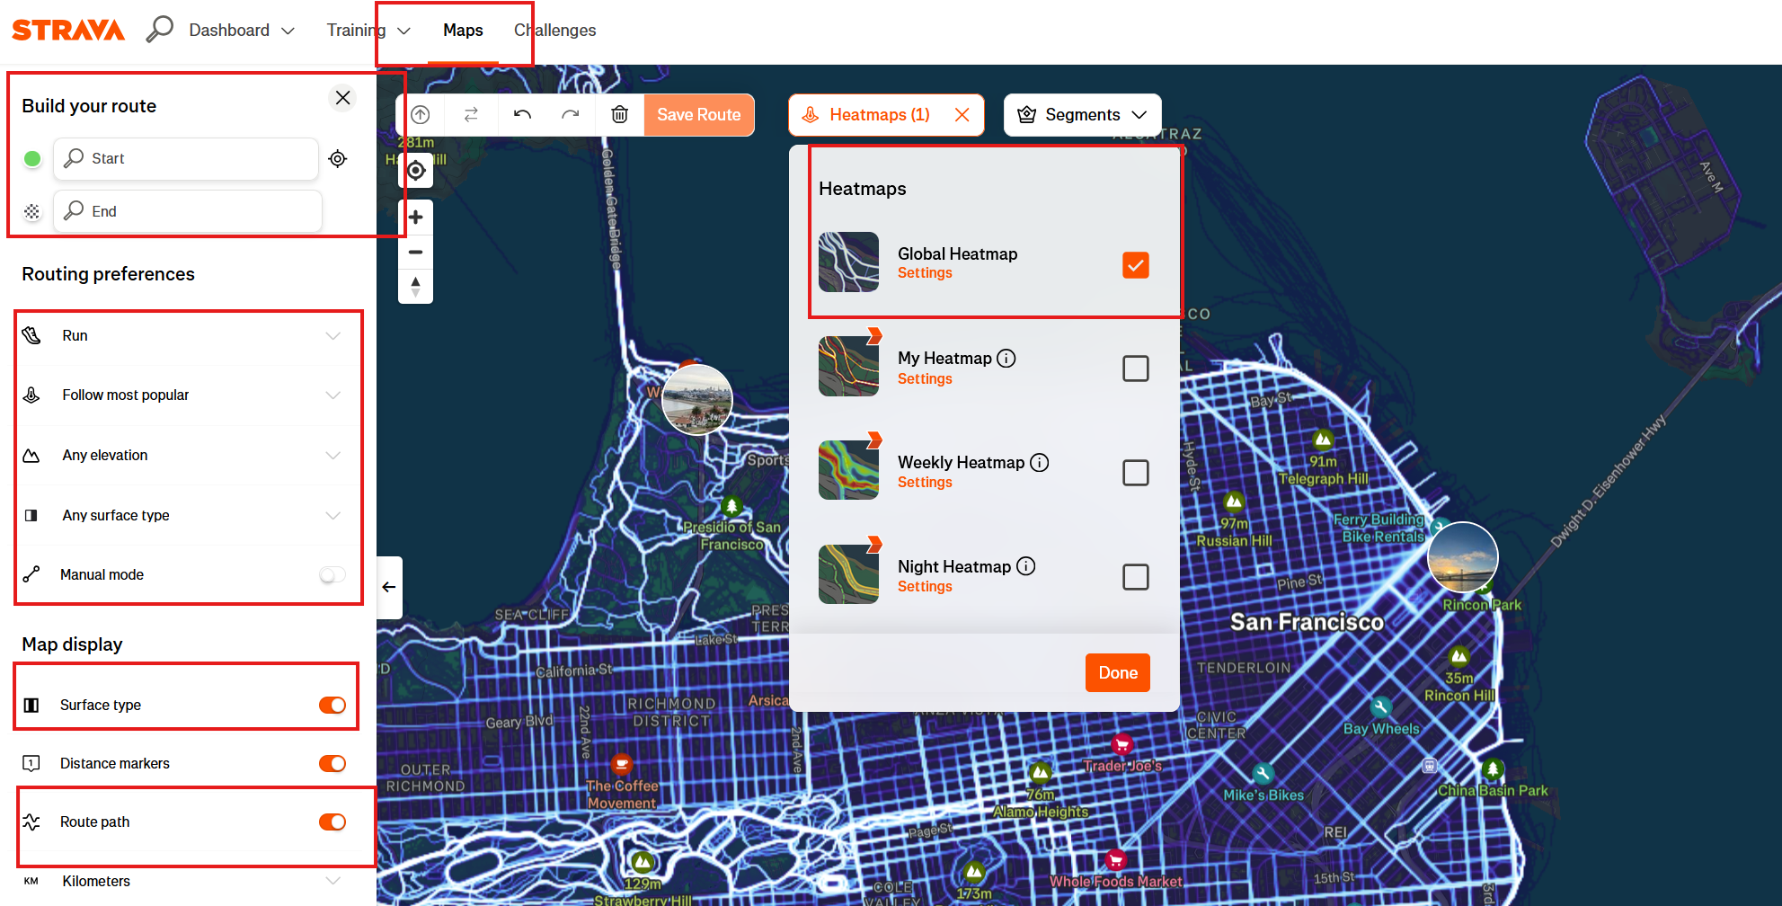Click the Start location input field
The width and height of the screenshot is (1782, 906).
[x=186, y=158]
